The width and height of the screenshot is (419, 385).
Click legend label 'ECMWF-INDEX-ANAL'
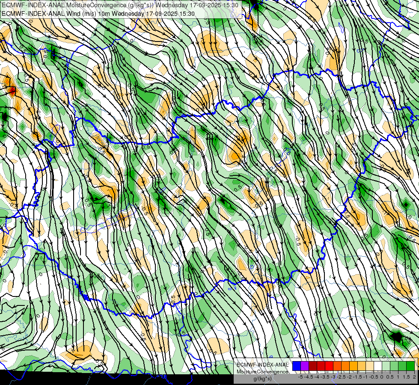[263, 365]
